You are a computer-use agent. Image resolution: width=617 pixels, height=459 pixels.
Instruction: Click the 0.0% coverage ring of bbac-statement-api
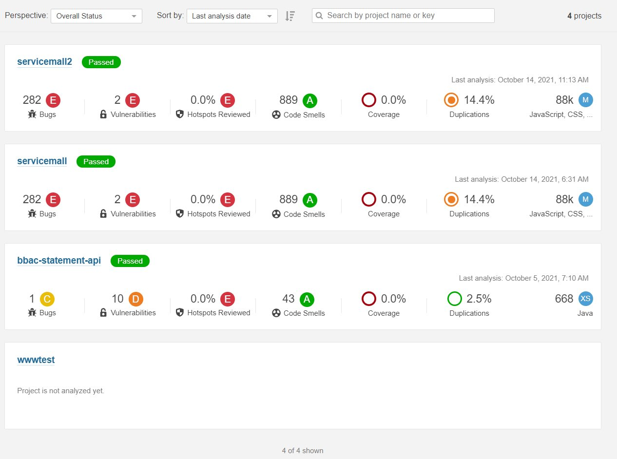[x=369, y=299]
